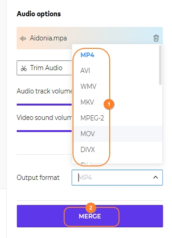
Task: Click the MERGE button
Action: 90,216
